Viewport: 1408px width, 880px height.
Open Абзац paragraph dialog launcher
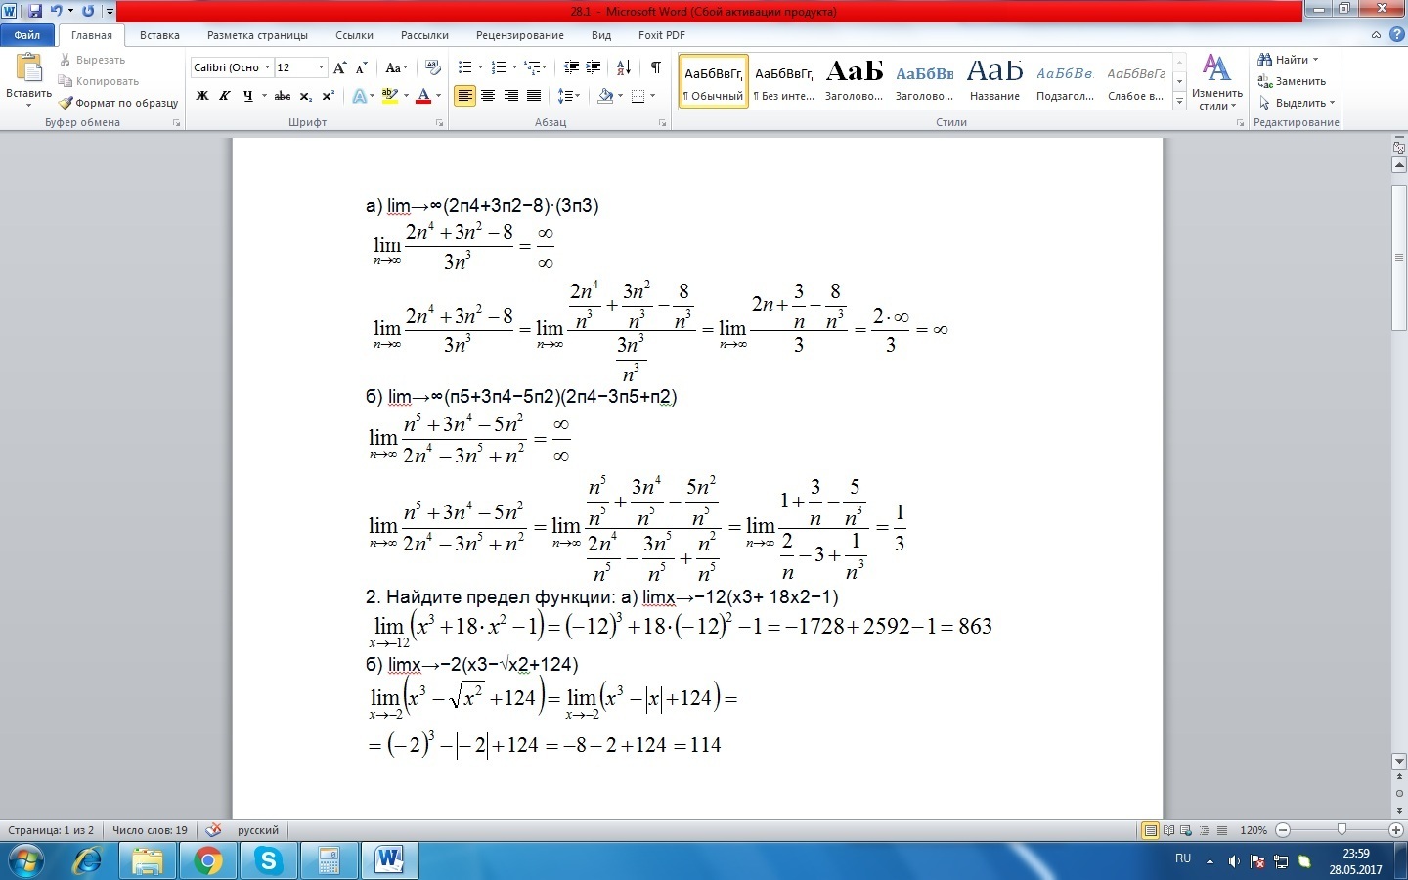pos(663,123)
